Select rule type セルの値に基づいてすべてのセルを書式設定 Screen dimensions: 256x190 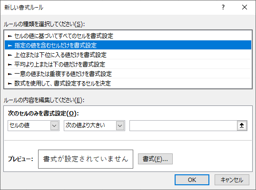point(128,36)
